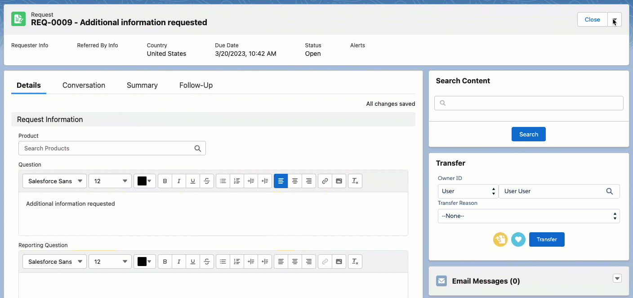Toggle underline in the Reporting Question toolbar
This screenshot has width=633, height=298.
193,262
